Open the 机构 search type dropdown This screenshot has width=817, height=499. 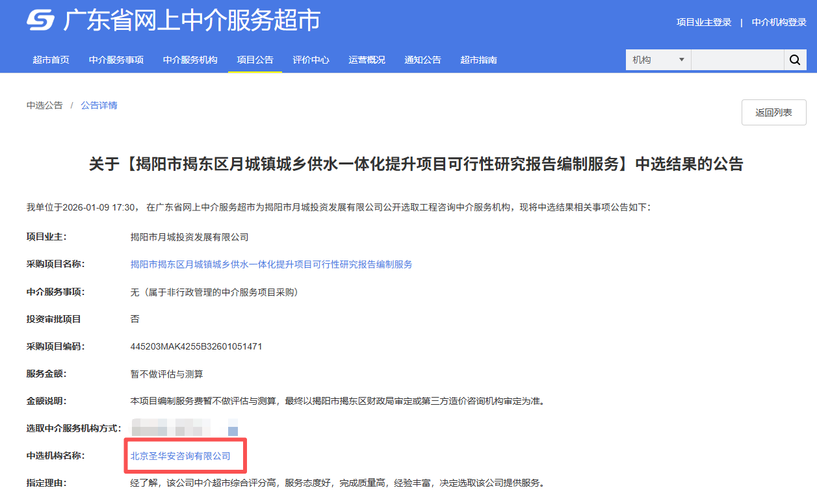coord(658,59)
